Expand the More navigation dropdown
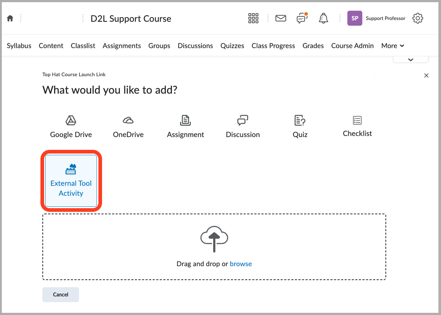Viewport: 441px width, 315px height. pyautogui.click(x=393, y=46)
